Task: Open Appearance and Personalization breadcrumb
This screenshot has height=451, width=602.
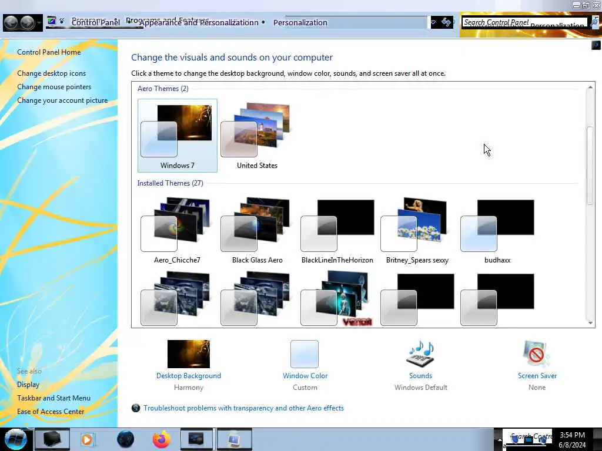Action: 199,23
